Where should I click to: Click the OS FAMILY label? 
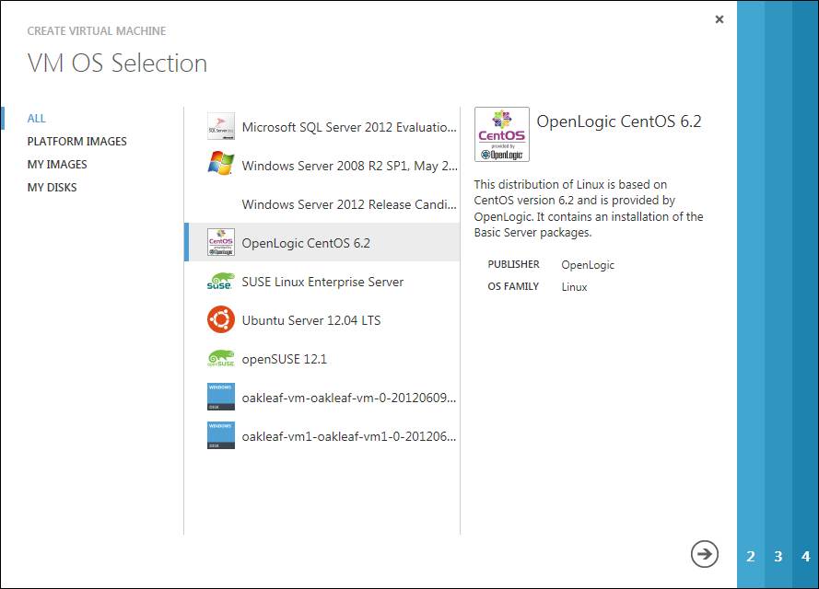513,286
